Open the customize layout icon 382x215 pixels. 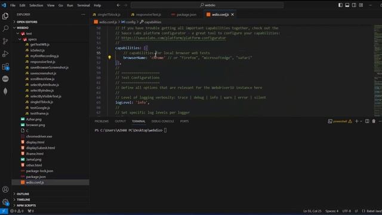coord(361,5)
